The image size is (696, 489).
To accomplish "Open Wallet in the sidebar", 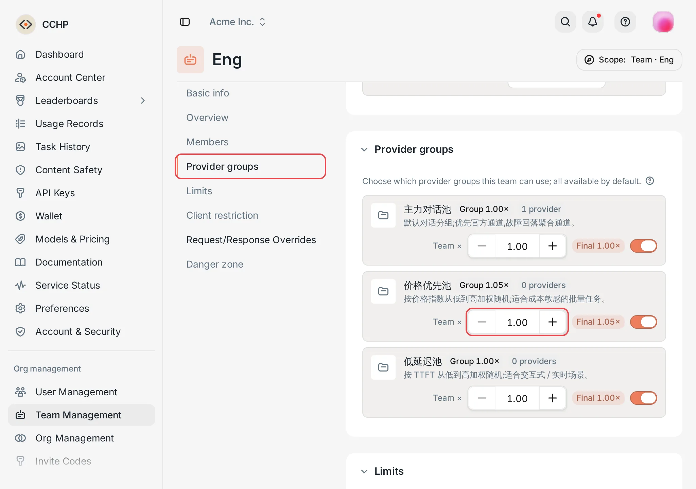I will [x=82, y=216].
